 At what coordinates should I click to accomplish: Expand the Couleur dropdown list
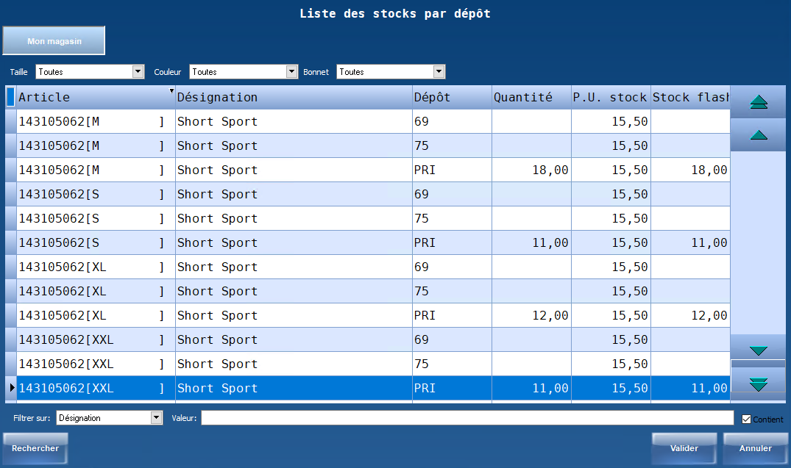291,72
